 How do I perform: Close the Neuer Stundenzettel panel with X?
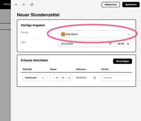coord(16,5)
